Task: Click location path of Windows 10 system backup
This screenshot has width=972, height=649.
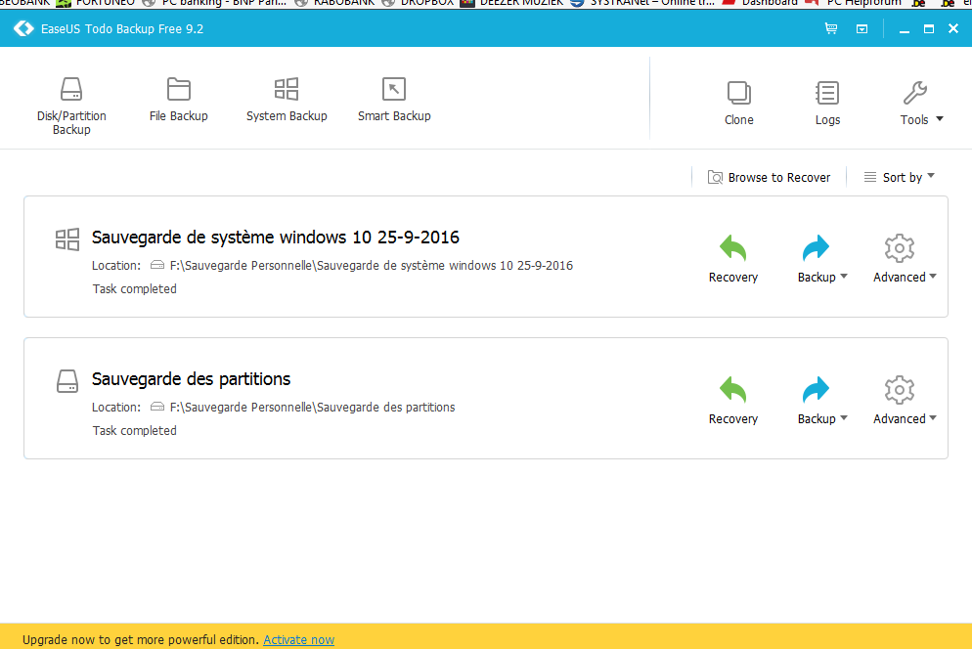Action: click(372, 265)
